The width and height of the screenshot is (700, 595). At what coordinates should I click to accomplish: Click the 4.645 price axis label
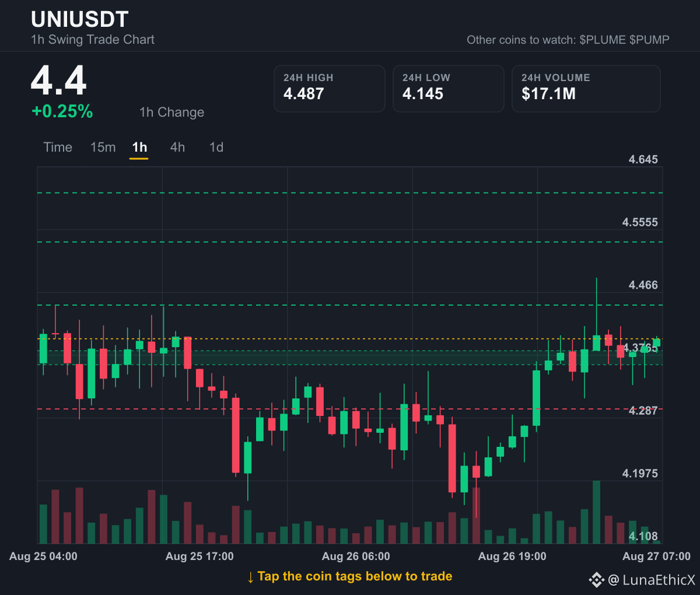click(643, 160)
